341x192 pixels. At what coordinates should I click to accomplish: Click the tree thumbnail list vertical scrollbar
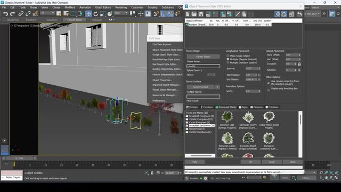pyautogui.click(x=301, y=134)
